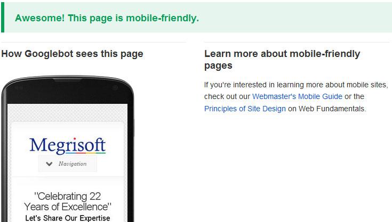Click the phone sensor dots near top-left
This screenshot has width=392, height=222.
click(x=19, y=87)
